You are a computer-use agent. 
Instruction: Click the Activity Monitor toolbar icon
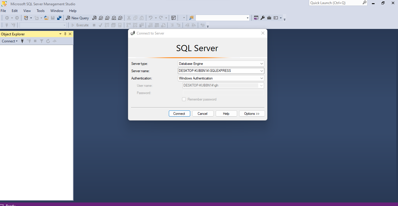(174, 18)
